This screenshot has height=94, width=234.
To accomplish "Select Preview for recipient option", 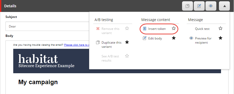I will (x=203, y=41).
